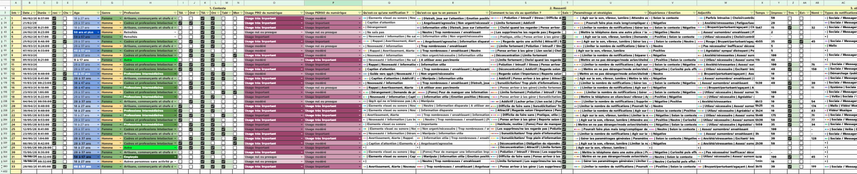Toggle column Z checkbox for interview 3

pyautogui.click(x=789, y=28)
